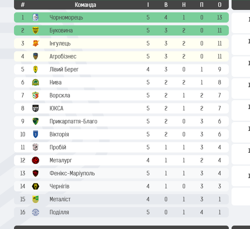The image size is (250, 229).
Task: Click the ЮКСА black shield logo
Action: tap(36, 108)
